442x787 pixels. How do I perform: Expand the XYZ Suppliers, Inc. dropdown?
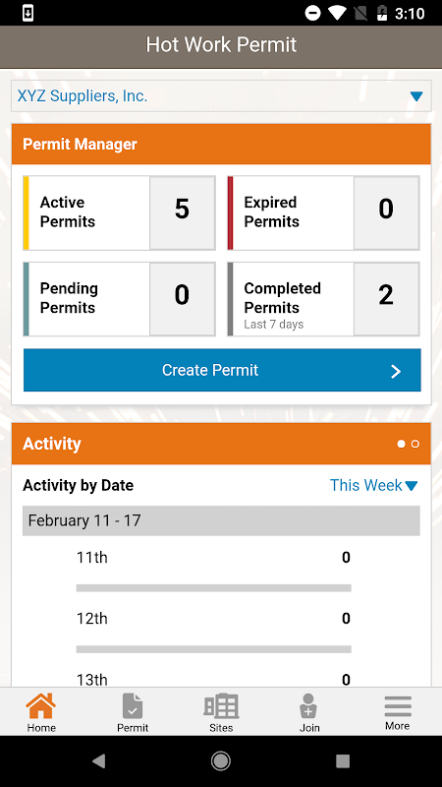(221, 95)
